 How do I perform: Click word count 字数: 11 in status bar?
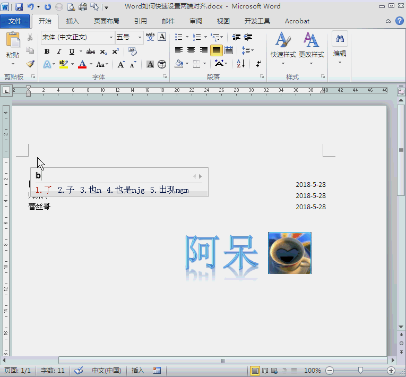[53, 370]
